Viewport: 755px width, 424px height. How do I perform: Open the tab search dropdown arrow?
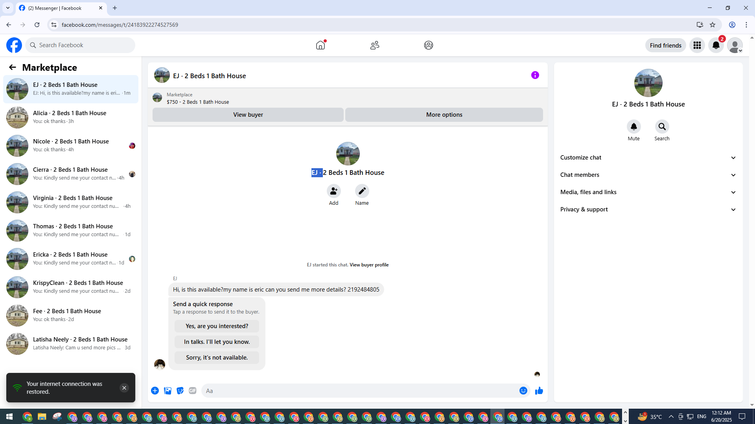pos(8,8)
